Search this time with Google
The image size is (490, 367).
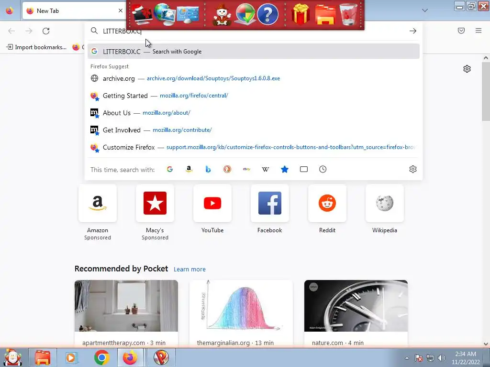coord(170,169)
